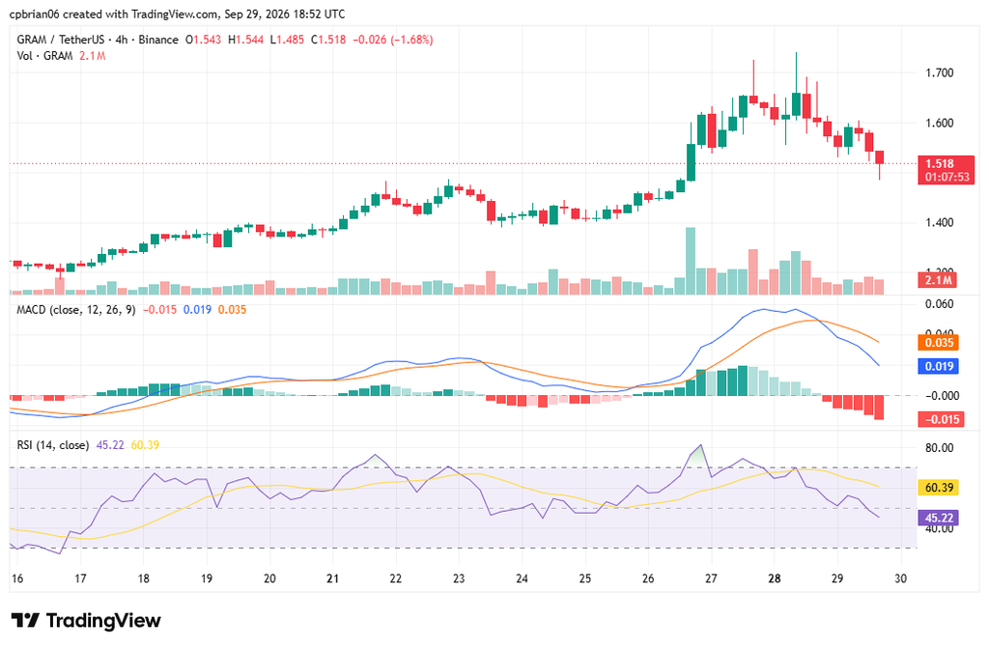Click the date label 19 on time axis
This screenshot has width=989, height=649.
207,579
